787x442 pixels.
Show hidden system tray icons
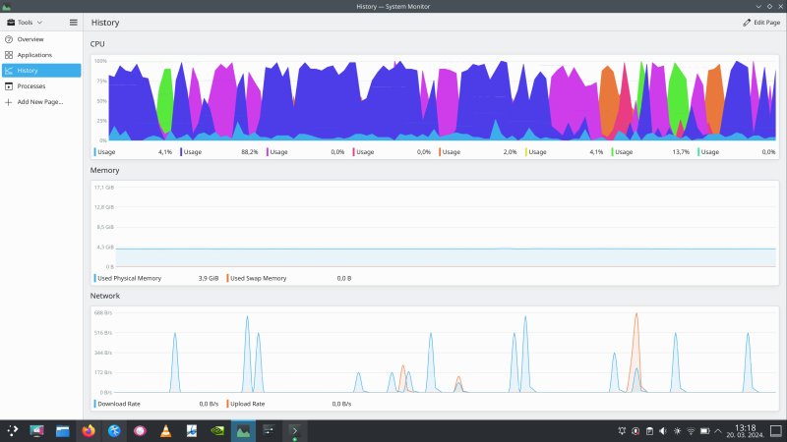719,430
